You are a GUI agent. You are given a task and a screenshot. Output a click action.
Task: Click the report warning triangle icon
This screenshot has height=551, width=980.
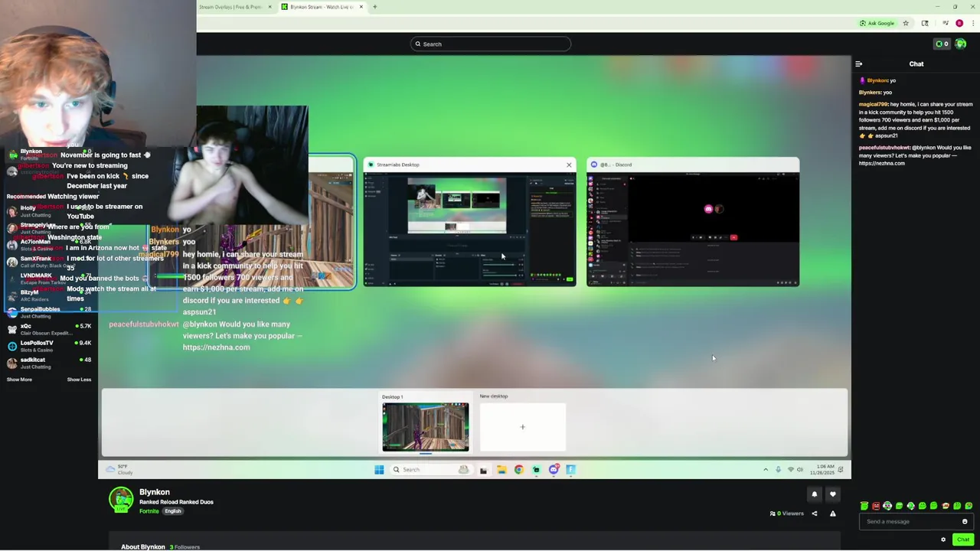coord(833,514)
